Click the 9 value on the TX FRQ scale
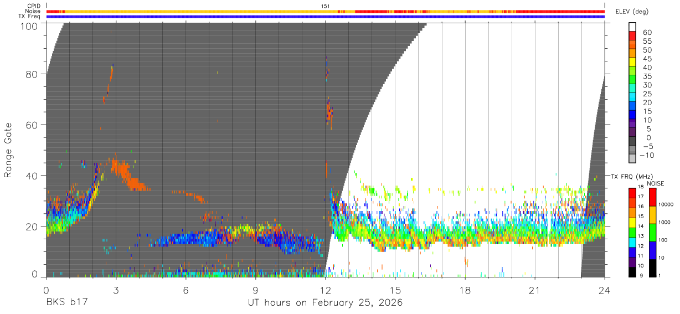This screenshot has width=680, height=314. tap(642, 276)
